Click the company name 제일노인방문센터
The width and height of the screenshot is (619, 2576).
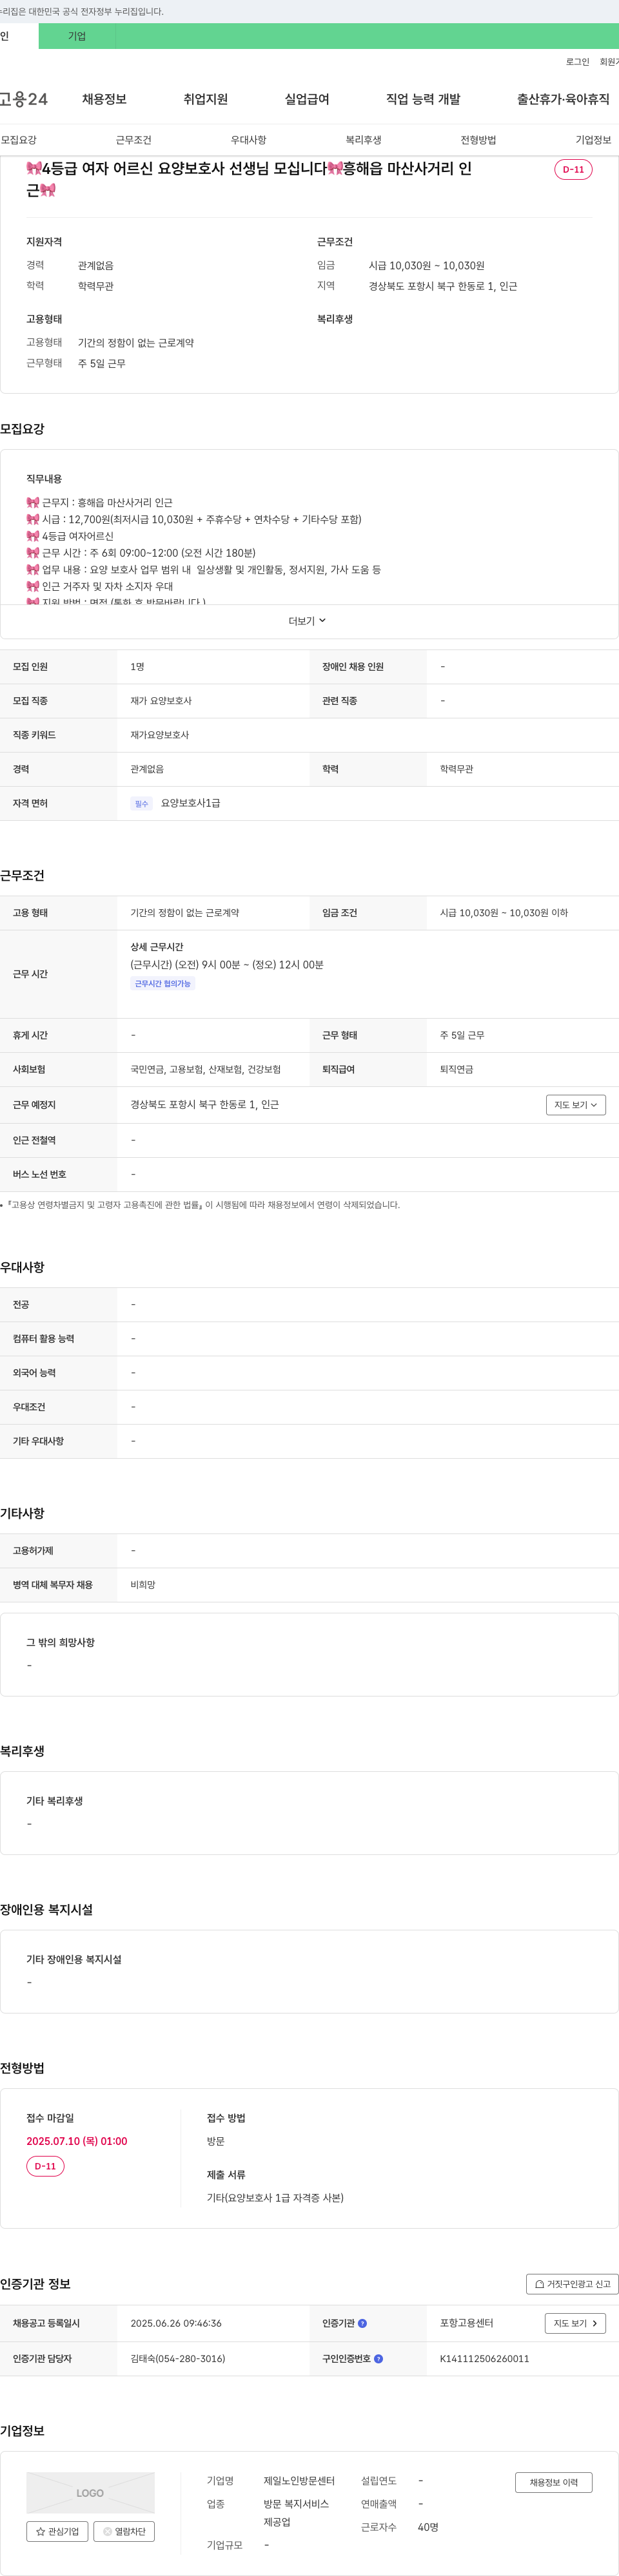click(x=299, y=2481)
